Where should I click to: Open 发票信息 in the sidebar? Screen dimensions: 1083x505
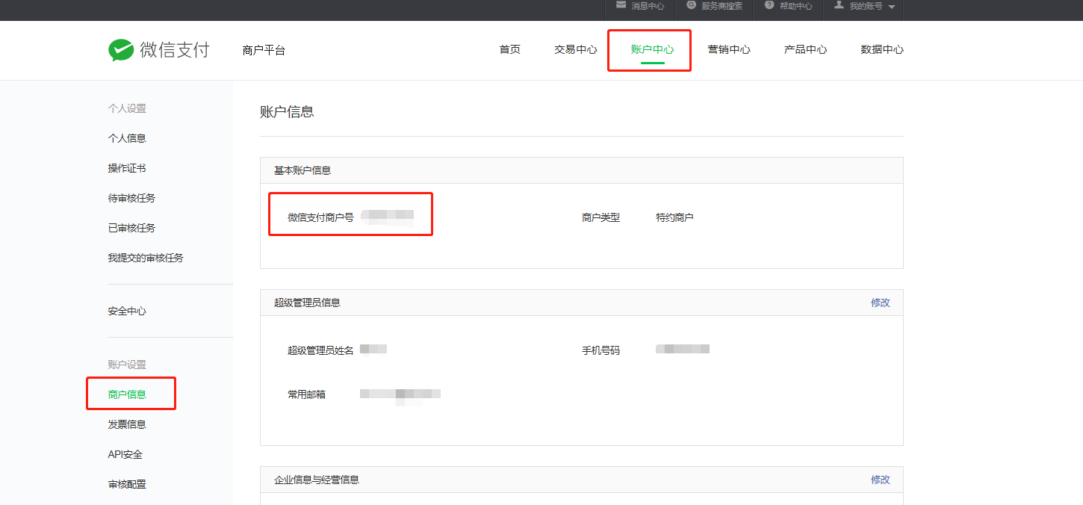click(127, 424)
